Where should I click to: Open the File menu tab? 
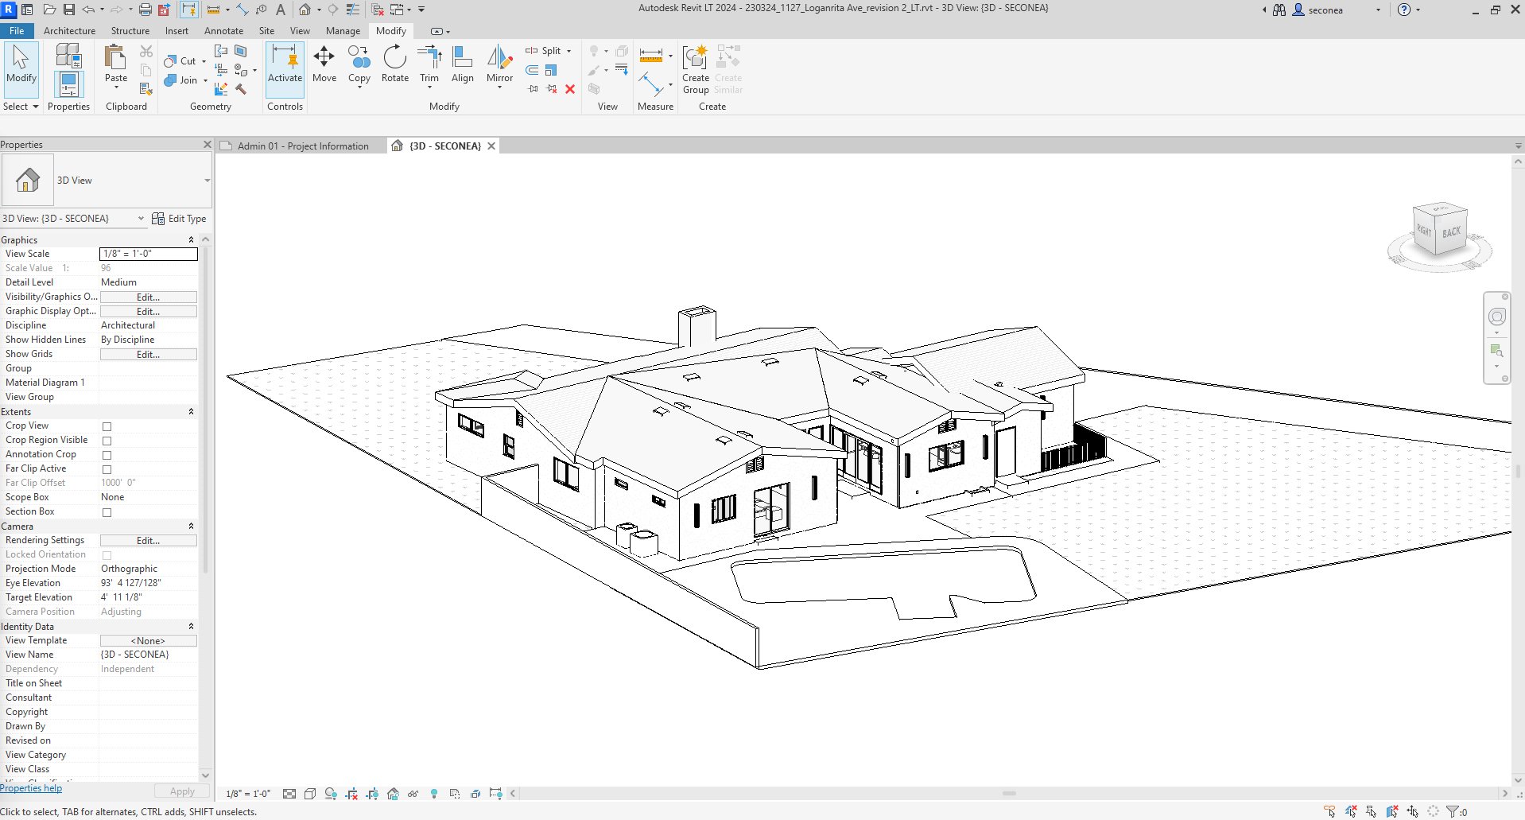17,31
